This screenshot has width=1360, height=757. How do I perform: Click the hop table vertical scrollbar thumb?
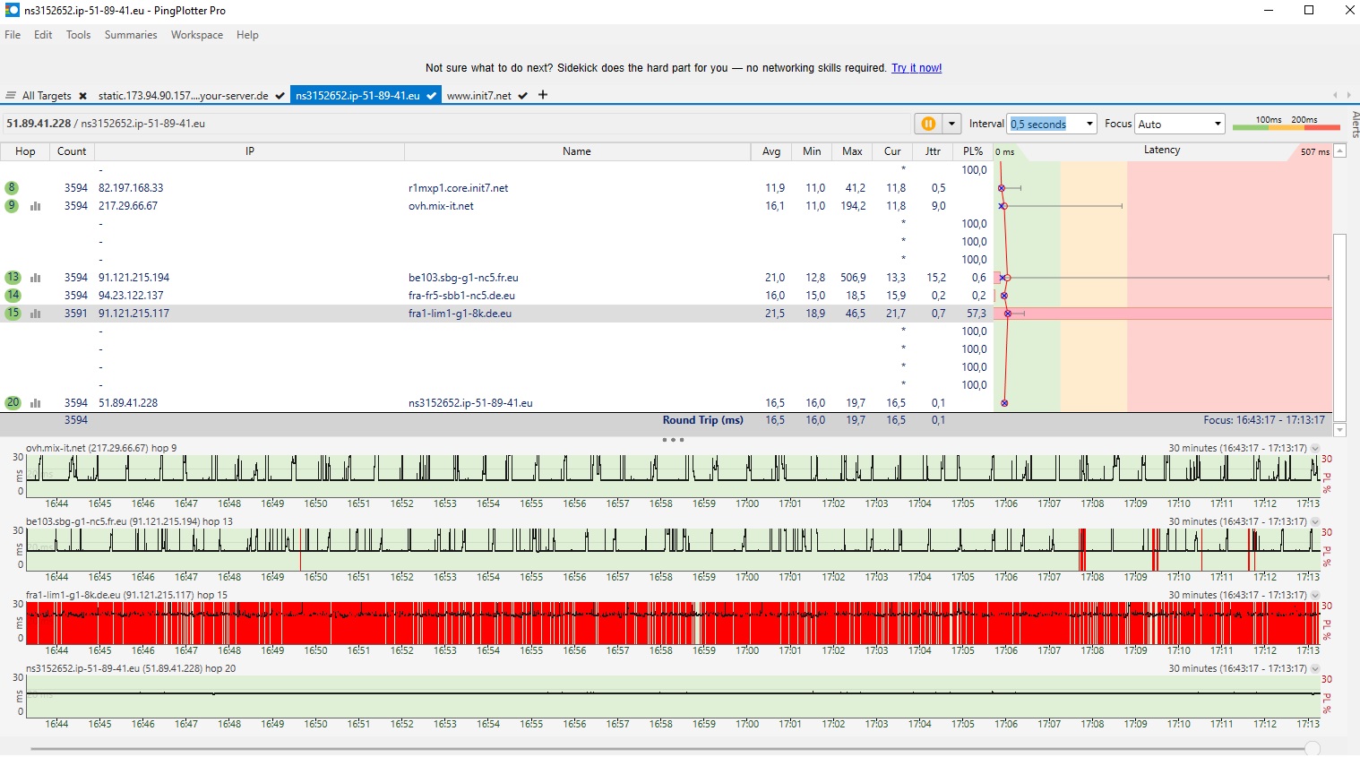click(1340, 327)
